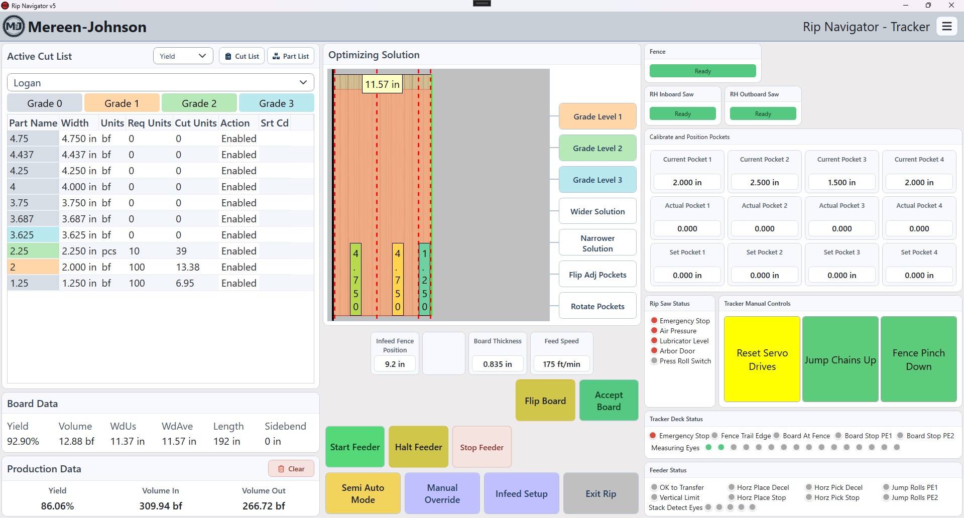964x518 pixels.
Task: Click the Req Units column header
Action: [150, 123]
